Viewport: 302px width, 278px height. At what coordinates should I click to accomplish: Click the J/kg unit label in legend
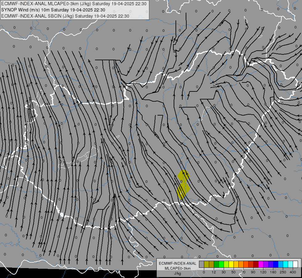tap(178, 273)
